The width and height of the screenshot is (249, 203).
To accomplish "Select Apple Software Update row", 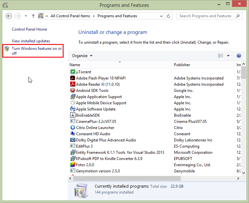I will (x=96, y=109).
